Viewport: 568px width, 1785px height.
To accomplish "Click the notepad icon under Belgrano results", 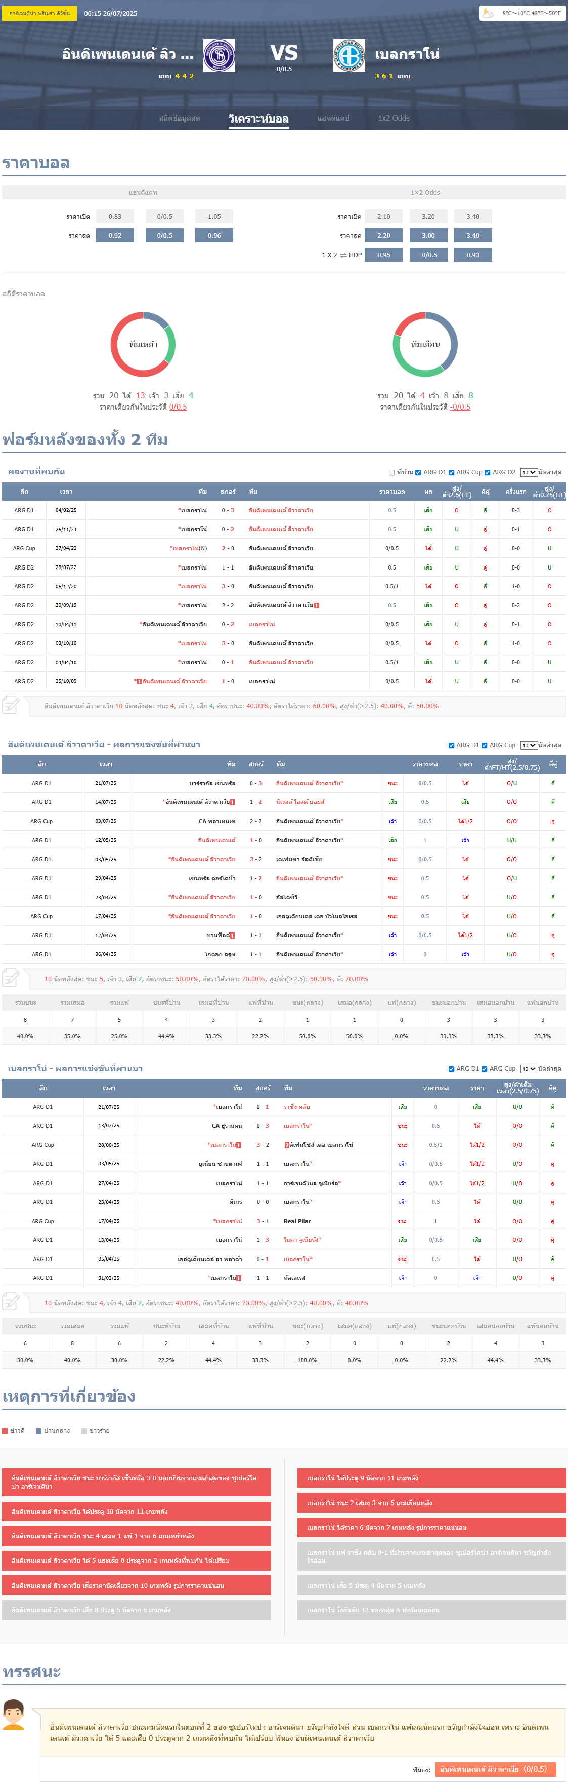I will pyautogui.click(x=11, y=1302).
